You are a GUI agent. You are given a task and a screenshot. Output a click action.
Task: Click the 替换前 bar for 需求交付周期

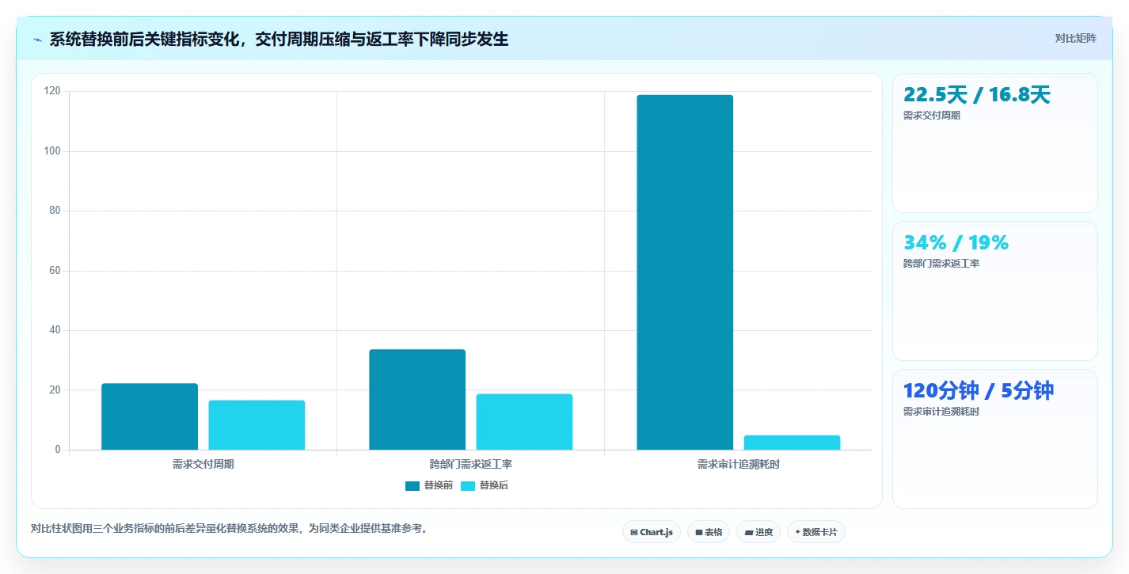point(150,416)
